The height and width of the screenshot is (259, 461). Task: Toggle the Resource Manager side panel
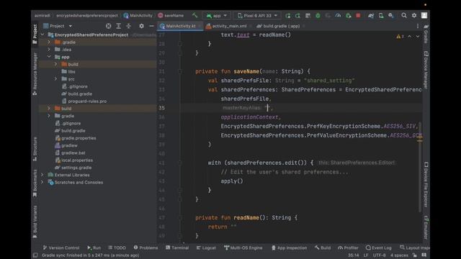[35, 74]
